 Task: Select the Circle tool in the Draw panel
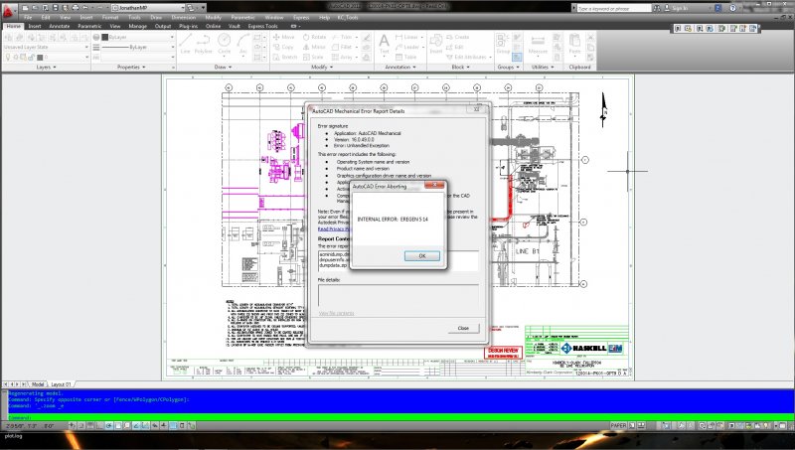pyautogui.click(x=225, y=43)
